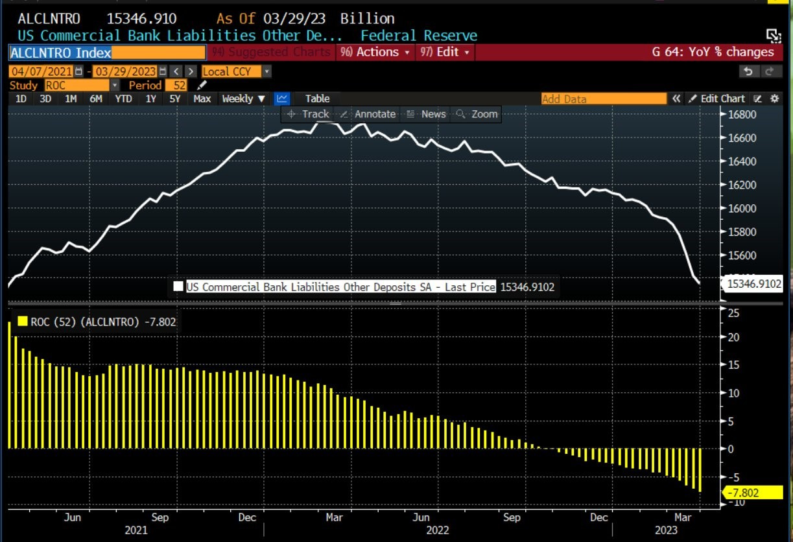
Task: Open the Actions menu
Action: [x=376, y=52]
